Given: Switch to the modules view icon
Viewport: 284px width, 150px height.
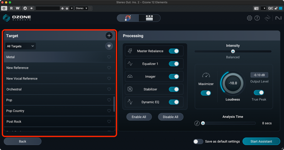Looking at the screenshot, I should [x=149, y=18].
